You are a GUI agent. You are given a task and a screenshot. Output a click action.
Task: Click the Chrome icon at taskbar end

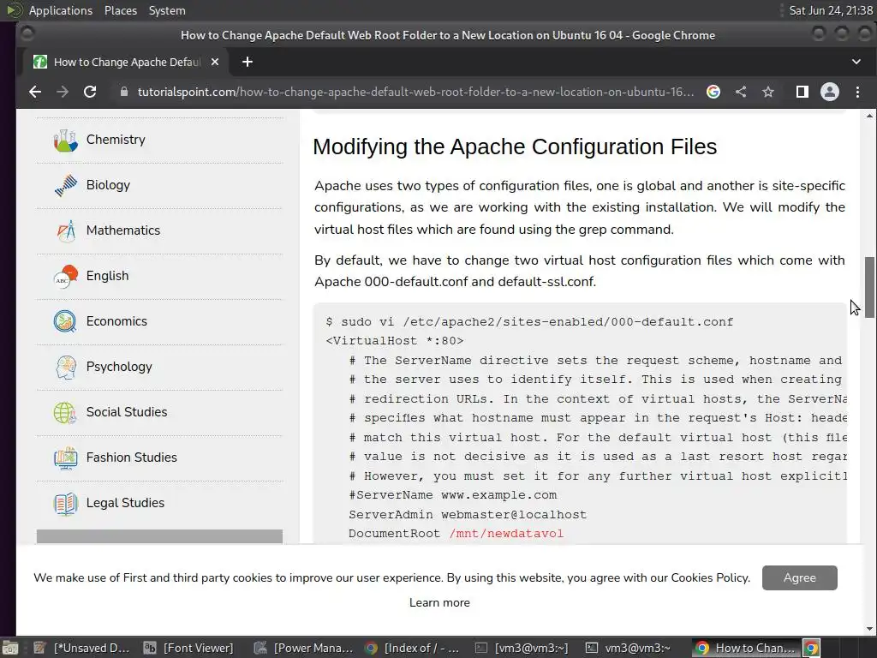(x=812, y=648)
